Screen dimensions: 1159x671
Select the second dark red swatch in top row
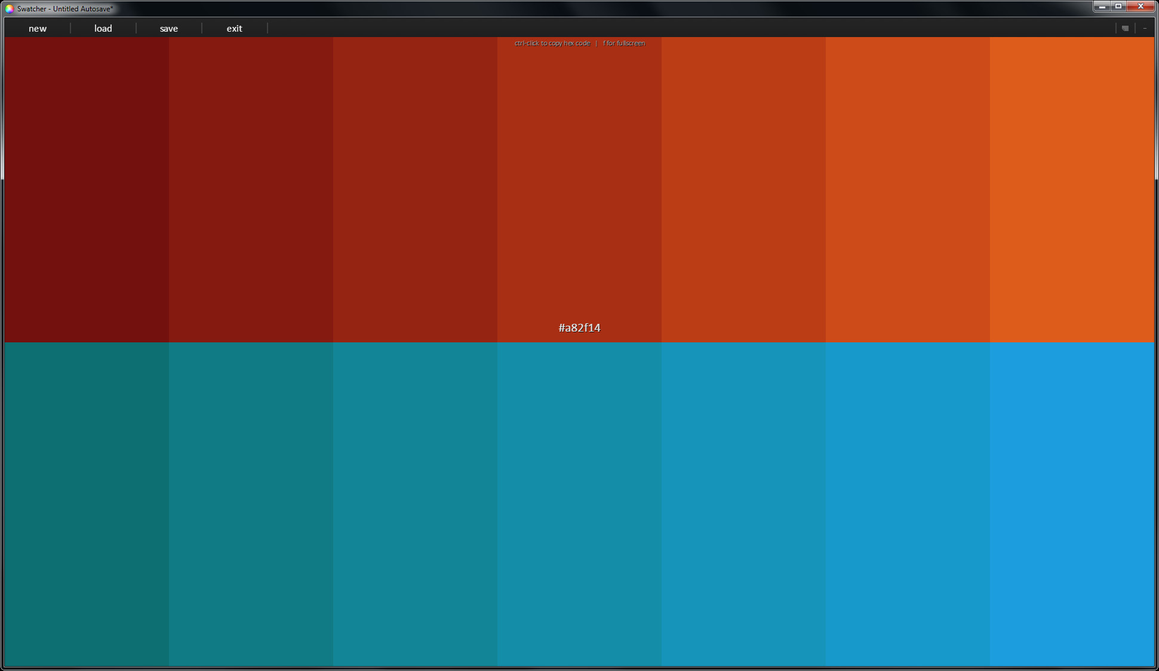pos(251,179)
